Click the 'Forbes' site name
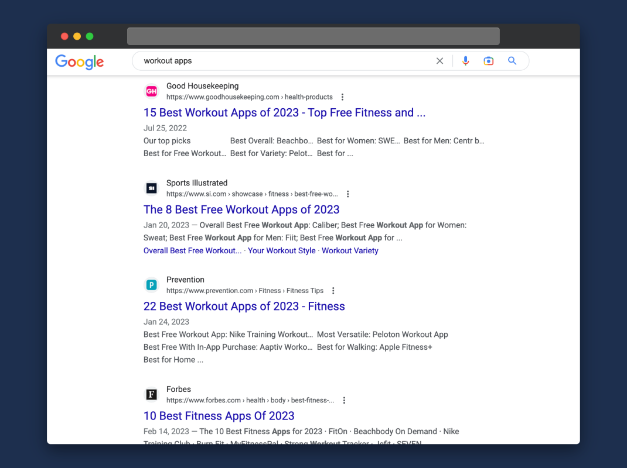Screen dimensions: 627x468 pos(178,390)
